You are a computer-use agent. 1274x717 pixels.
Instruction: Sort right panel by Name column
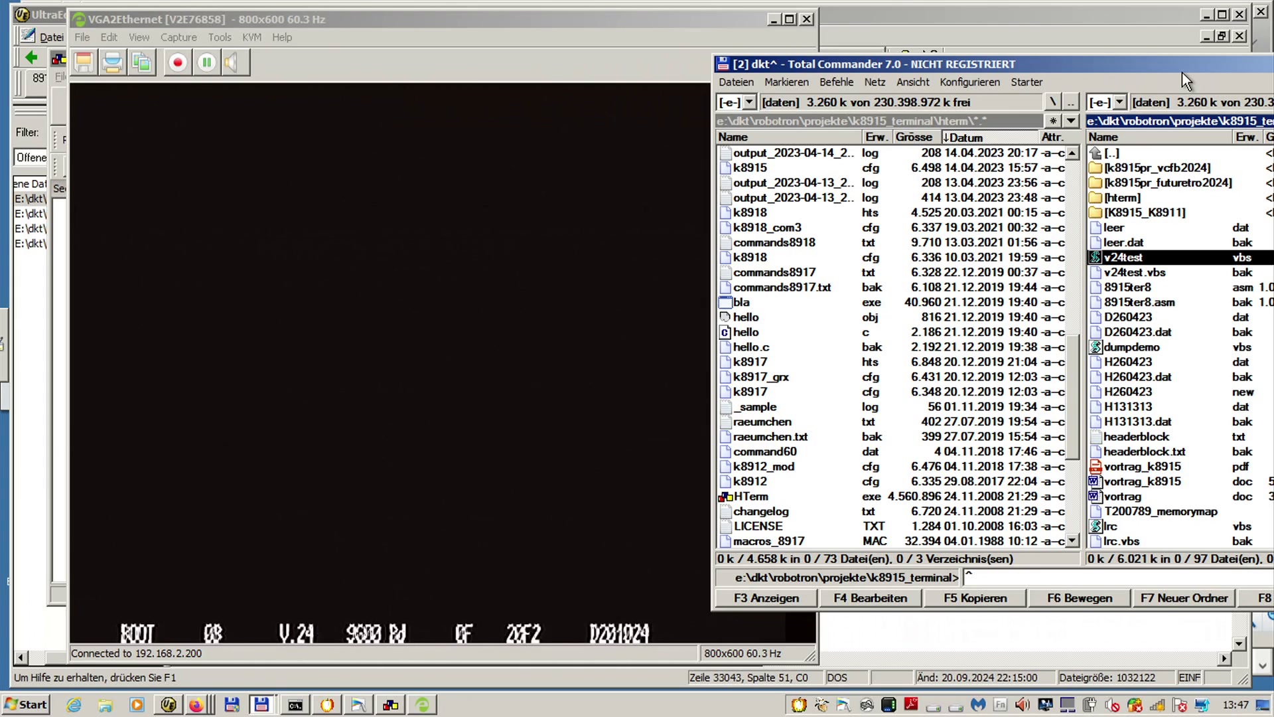1159,137
